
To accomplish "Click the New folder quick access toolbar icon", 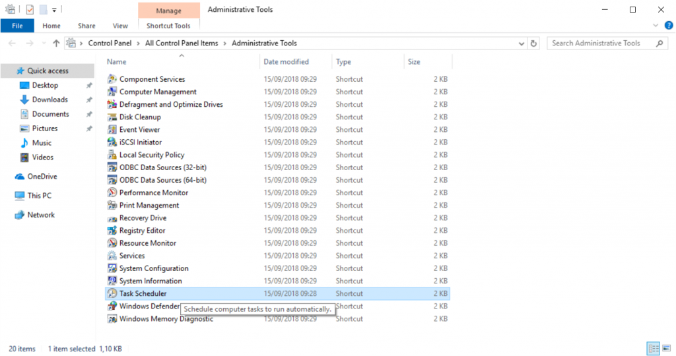I will [x=43, y=9].
